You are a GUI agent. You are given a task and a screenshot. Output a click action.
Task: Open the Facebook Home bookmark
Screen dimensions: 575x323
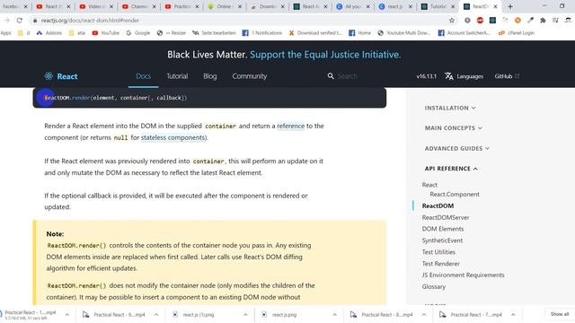(359, 33)
